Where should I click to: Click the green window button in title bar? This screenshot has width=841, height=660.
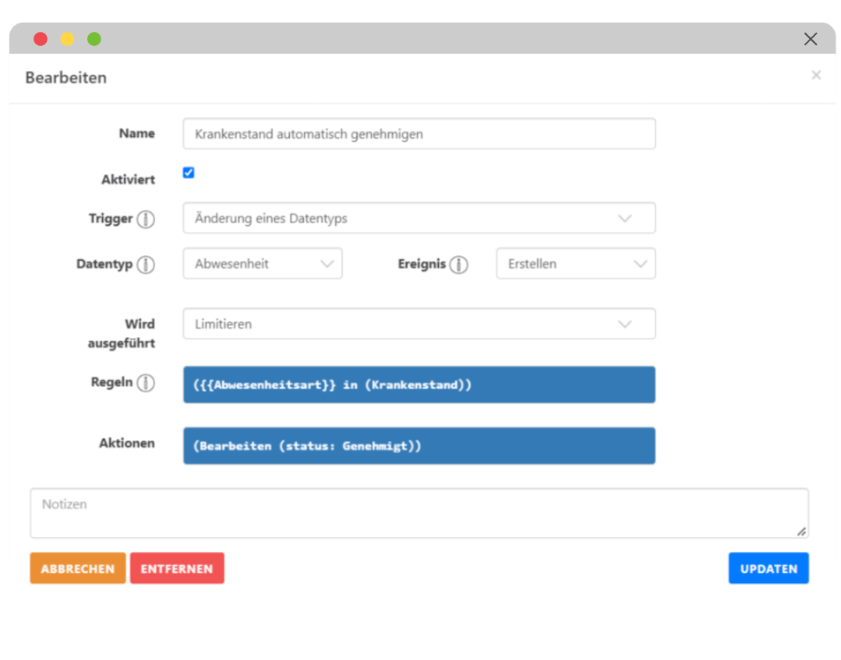[94, 39]
